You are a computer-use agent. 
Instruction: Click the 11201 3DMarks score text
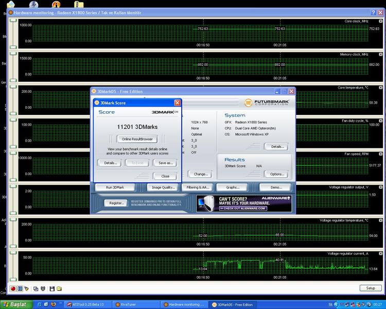(x=137, y=127)
